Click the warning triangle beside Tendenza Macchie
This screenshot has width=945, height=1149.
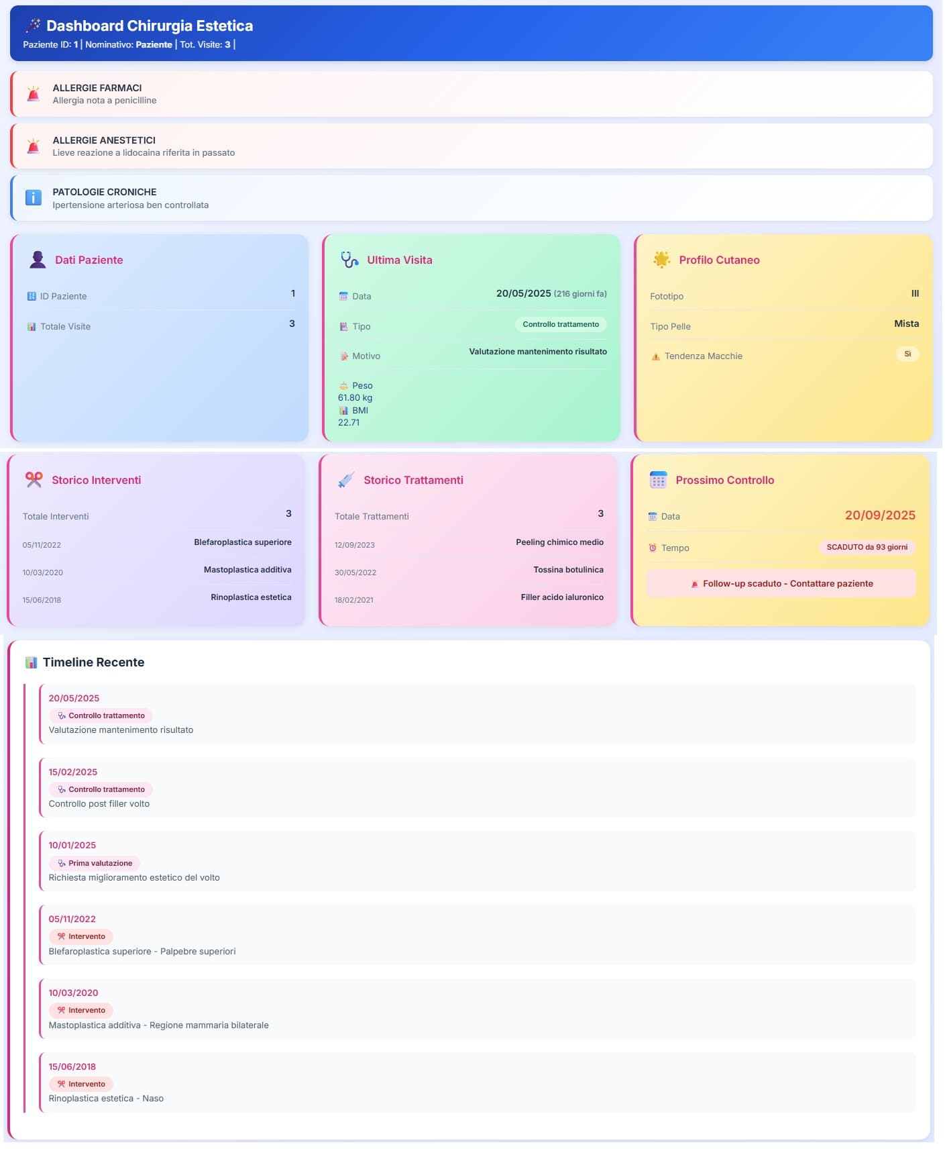pos(656,356)
